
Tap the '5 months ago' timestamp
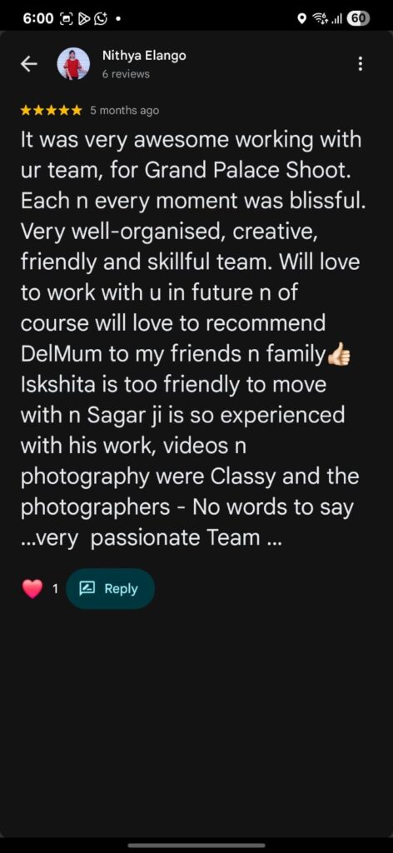point(124,111)
